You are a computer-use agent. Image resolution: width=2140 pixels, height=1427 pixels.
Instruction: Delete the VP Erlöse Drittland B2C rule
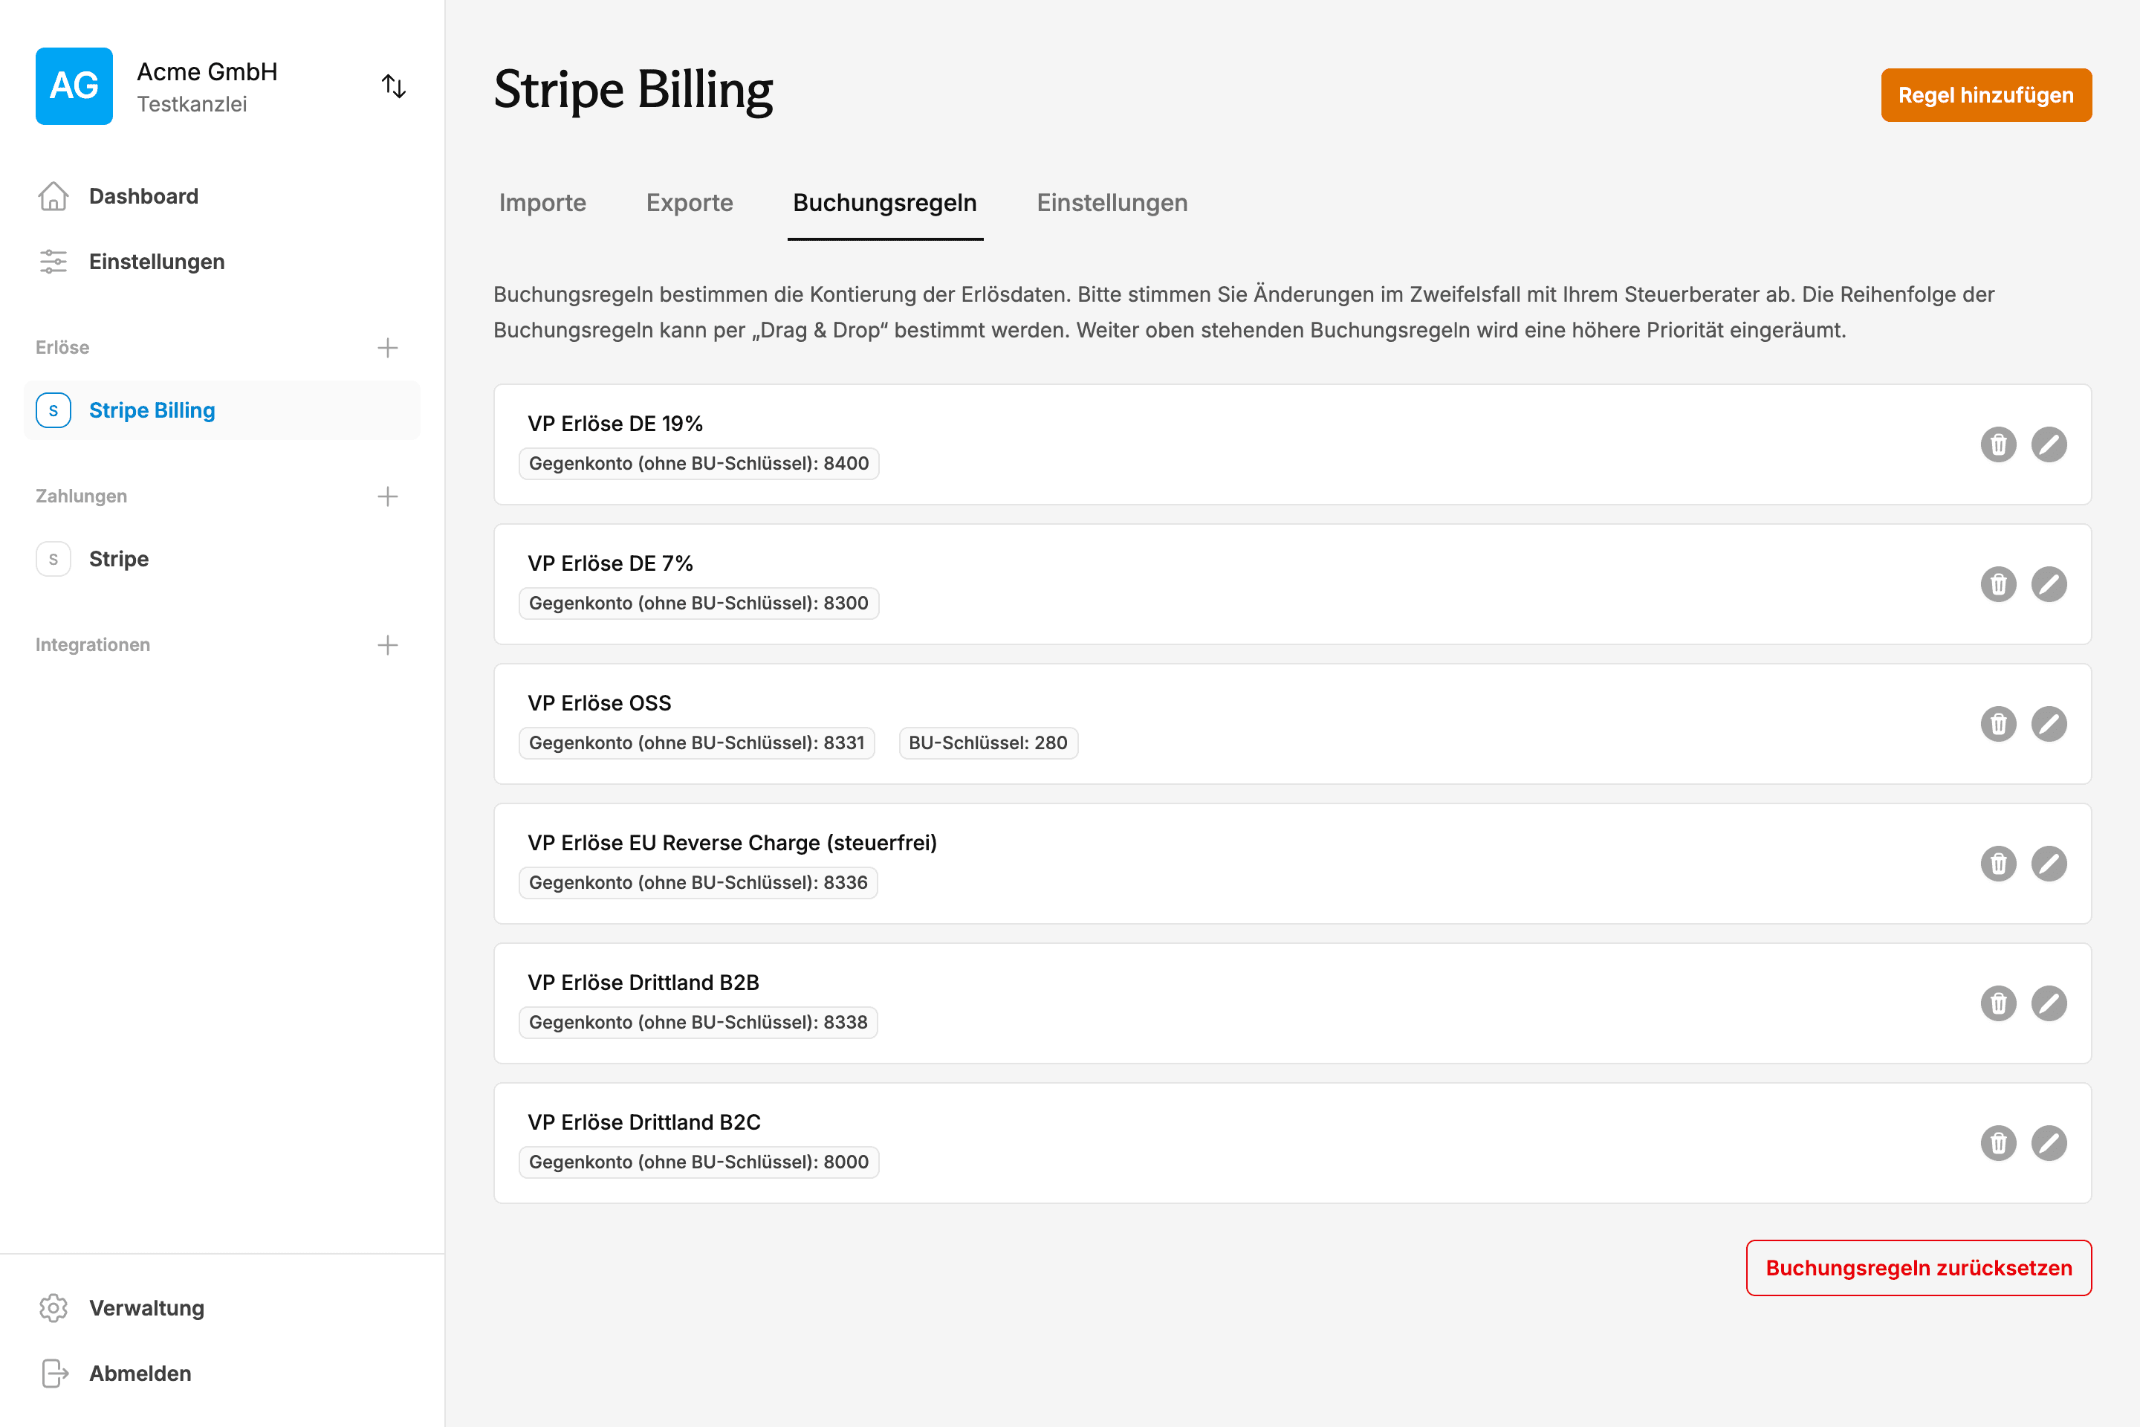point(1998,1143)
